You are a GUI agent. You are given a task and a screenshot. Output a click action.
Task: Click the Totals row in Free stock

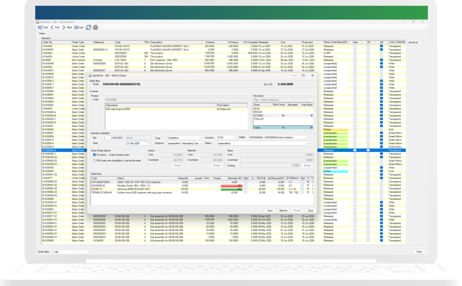click(283, 128)
